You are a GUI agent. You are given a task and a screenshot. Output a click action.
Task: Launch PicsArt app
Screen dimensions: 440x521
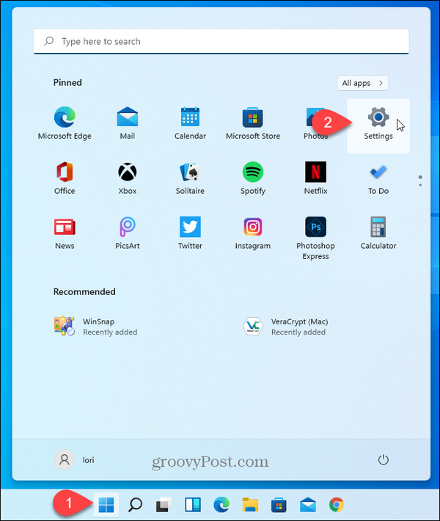point(127,233)
